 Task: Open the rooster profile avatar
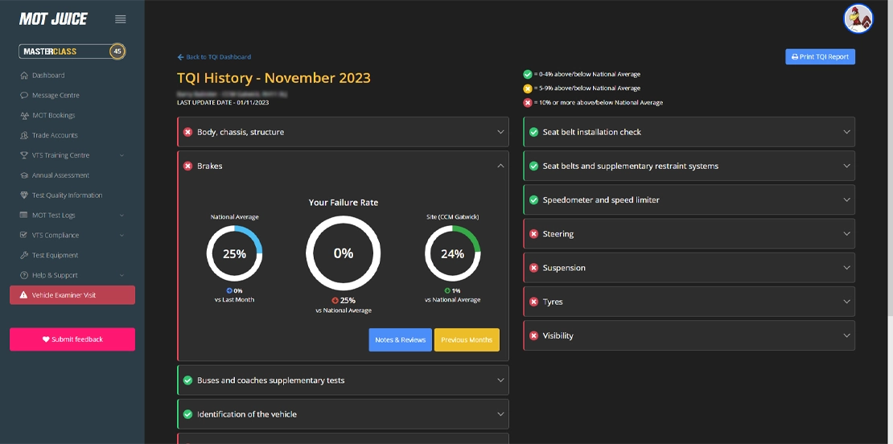(858, 18)
